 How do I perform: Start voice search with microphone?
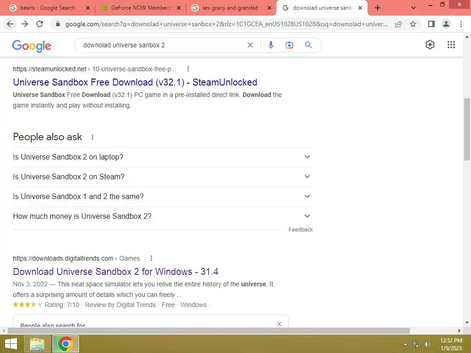(270, 45)
